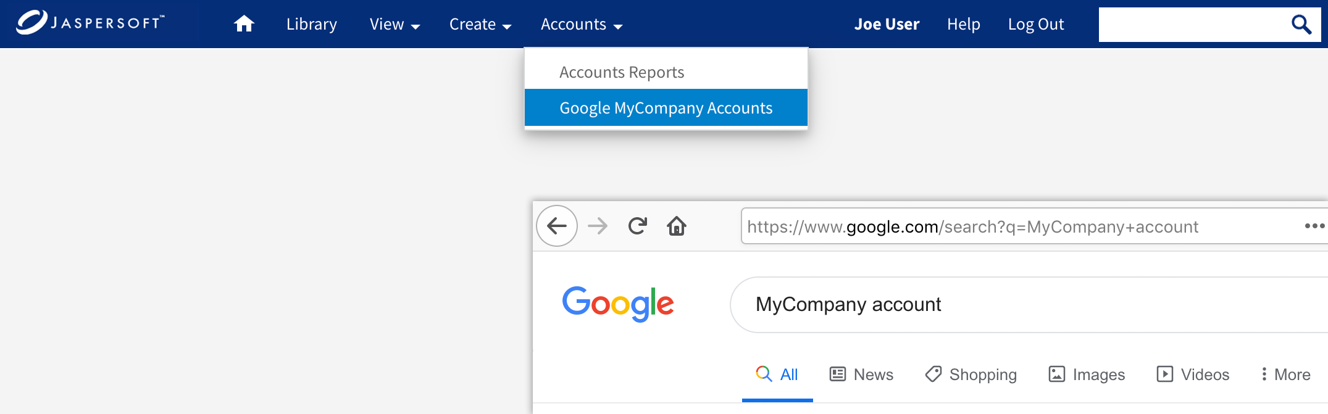
Task: Select Accounts Reports menu entry
Action: [x=666, y=72]
